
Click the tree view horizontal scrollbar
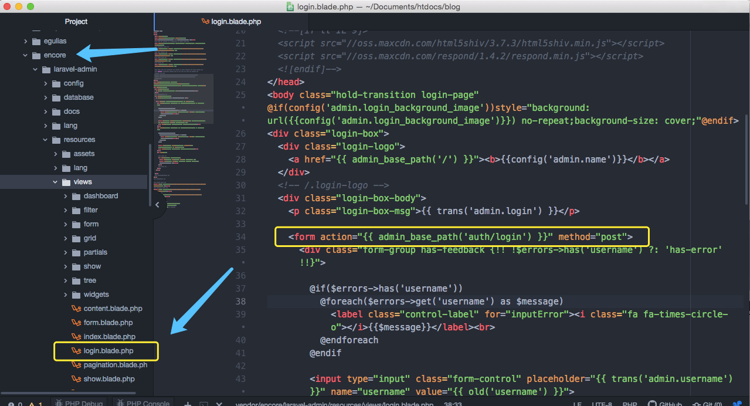(x=68, y=393)
